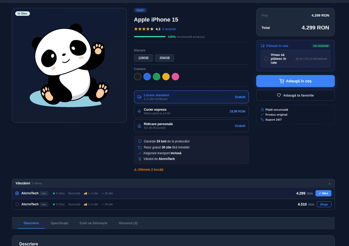Image resolution: width=349 pixels, height=246 pixels.
Task: Select the Vreau să plătesc în rate radio
Action: [266, 59]
